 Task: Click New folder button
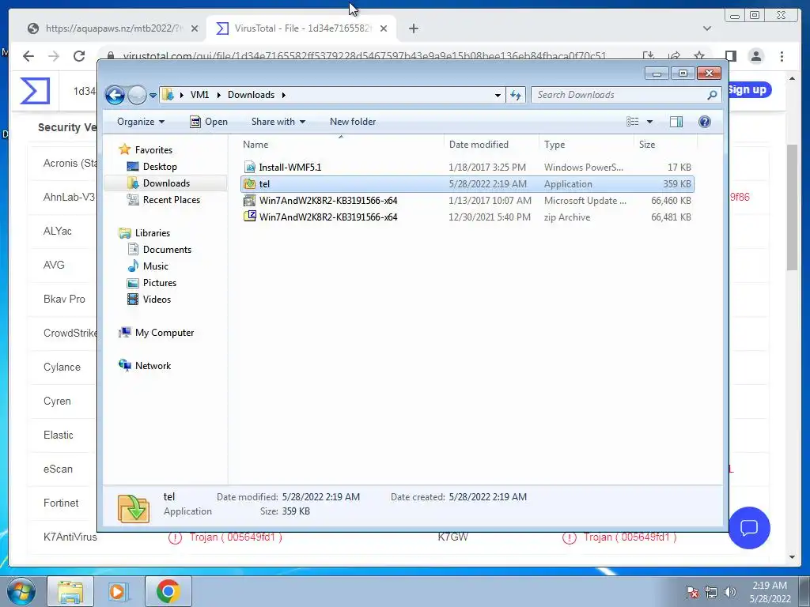click(353, 122)
